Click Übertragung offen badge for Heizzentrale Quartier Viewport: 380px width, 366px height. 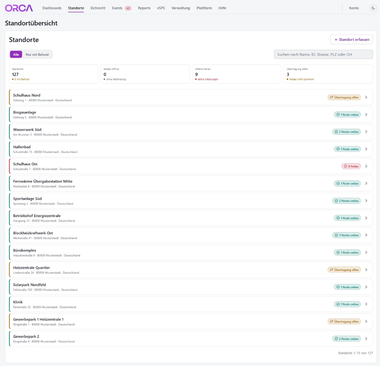tap(344, 270)
